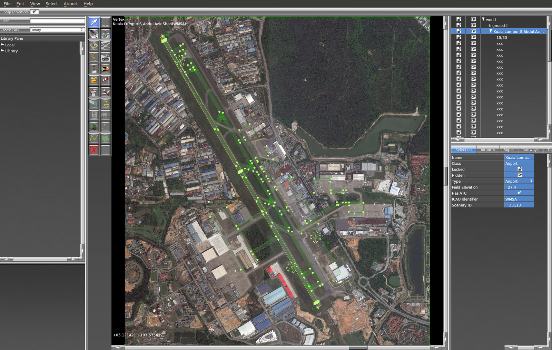Screen dimensions: 552x350
Task: Select the Vertex arrow tool
Action: pos(94,22)
